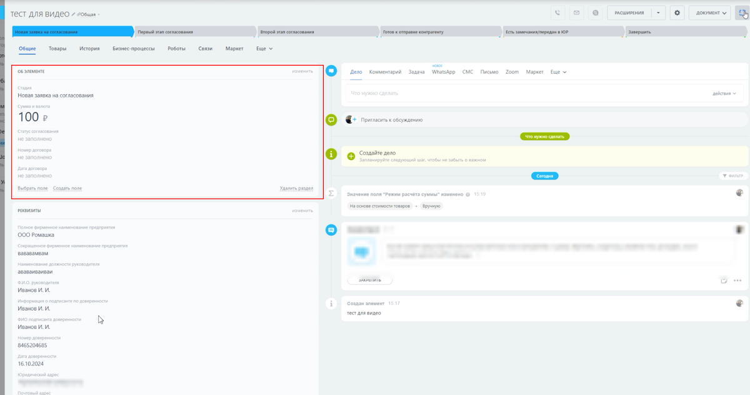
Task: Open the Бизнес-процессы tab
Action: (134, 48)
